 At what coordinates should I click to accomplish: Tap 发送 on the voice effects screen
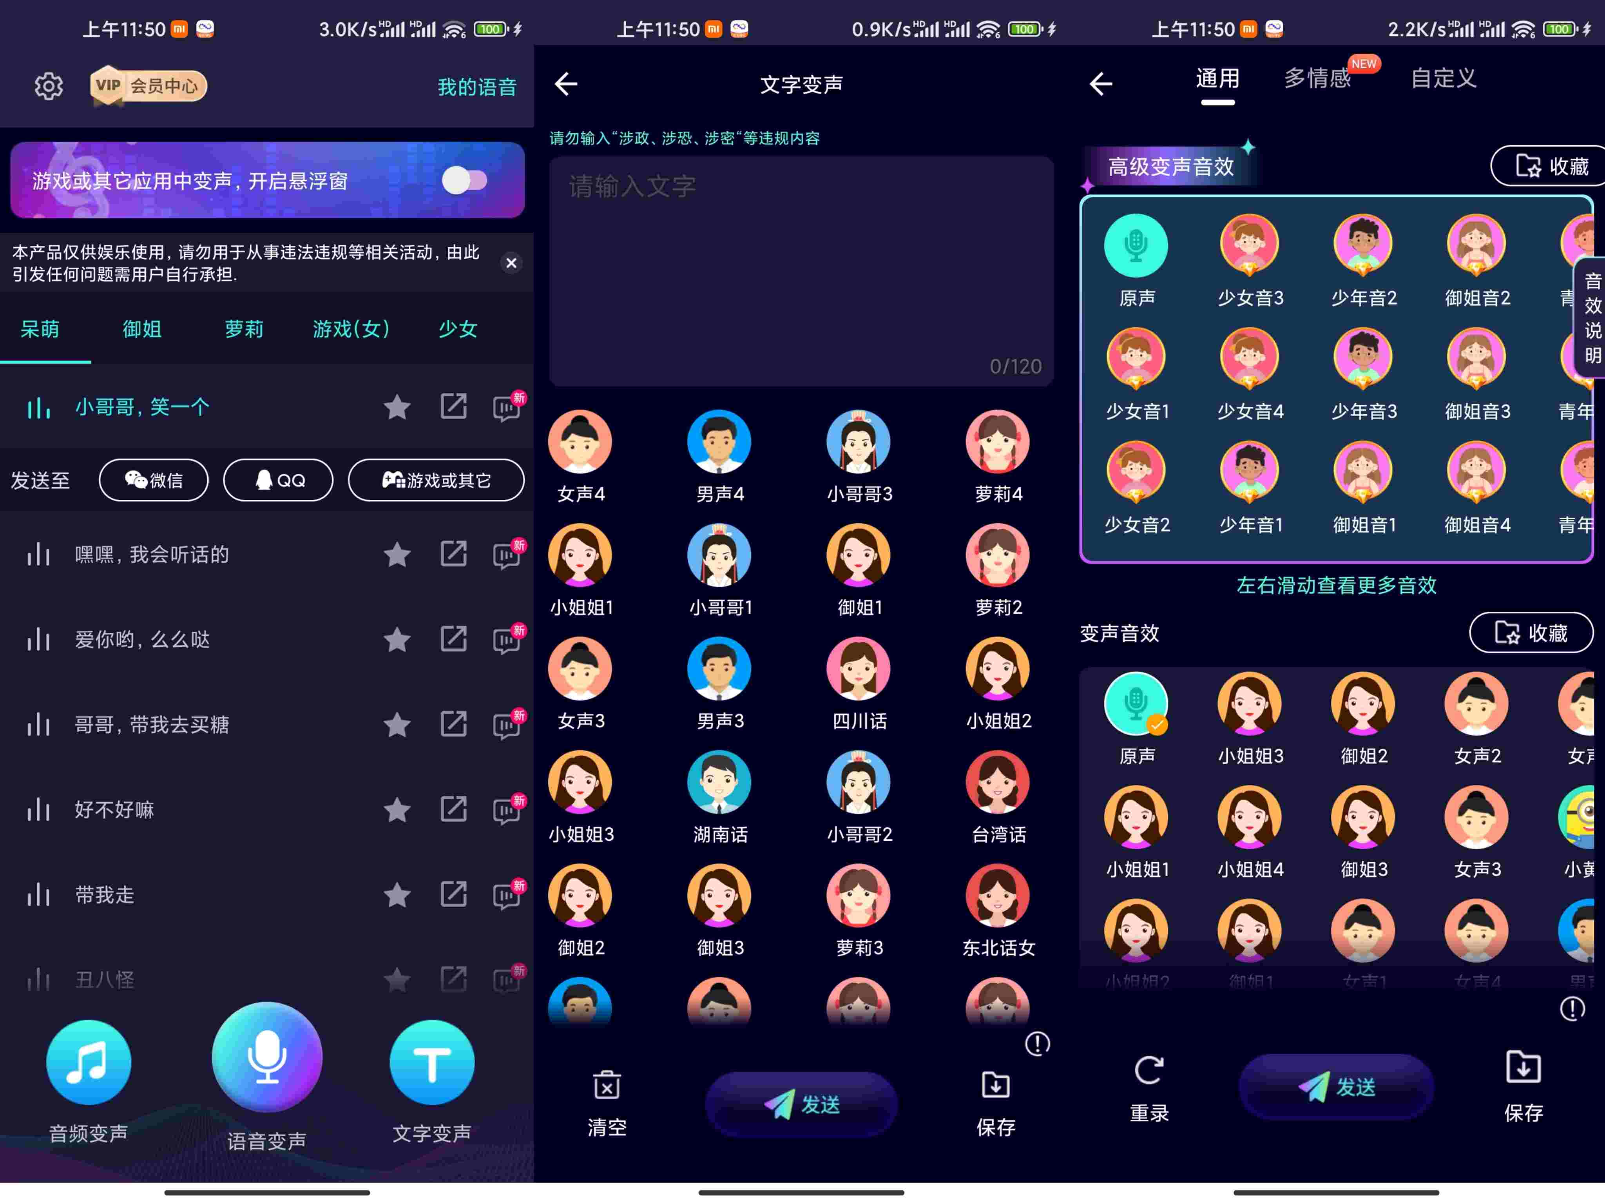[1336, 1087]
